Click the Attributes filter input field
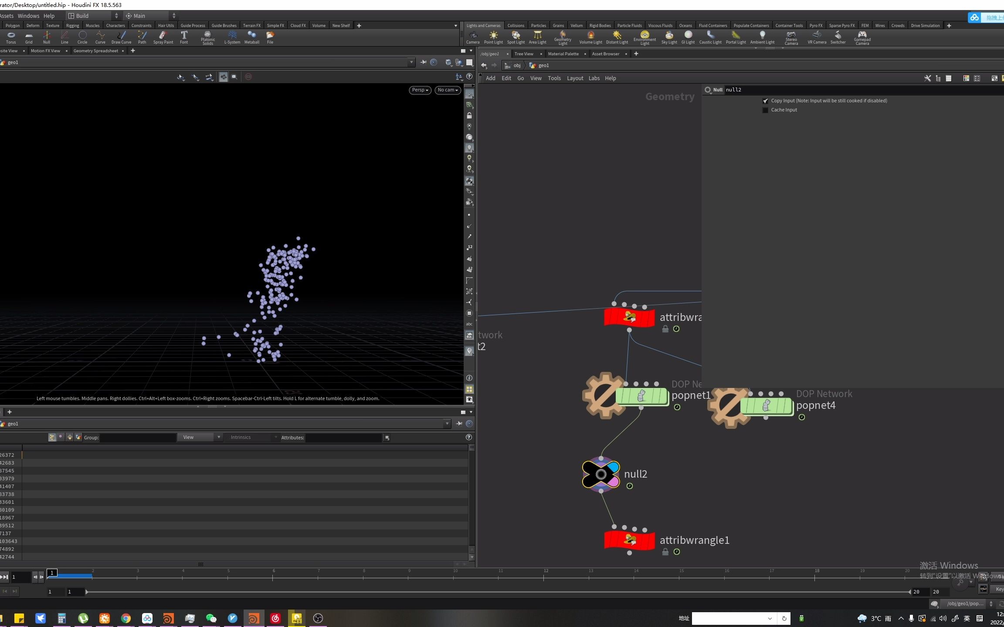1004x627 pixels. (343, 438)
